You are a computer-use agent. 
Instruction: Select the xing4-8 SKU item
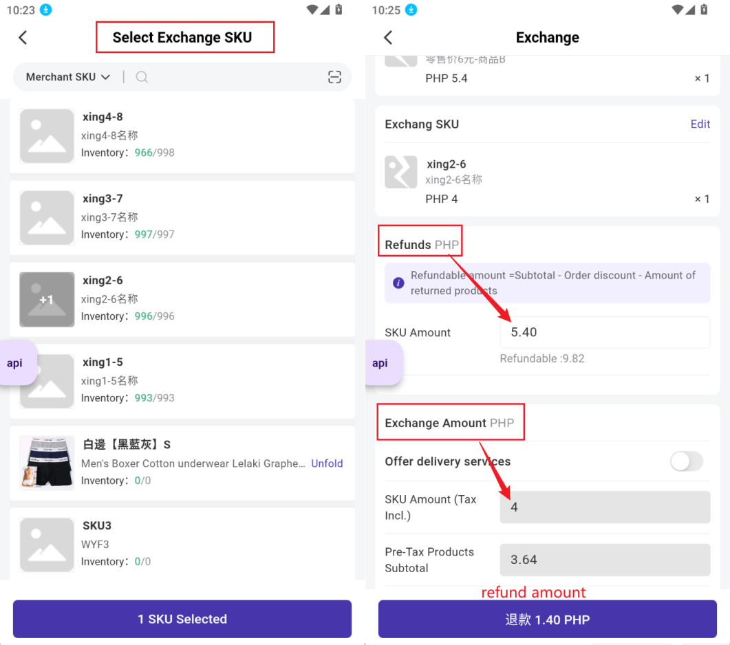[x=182, y=135]
